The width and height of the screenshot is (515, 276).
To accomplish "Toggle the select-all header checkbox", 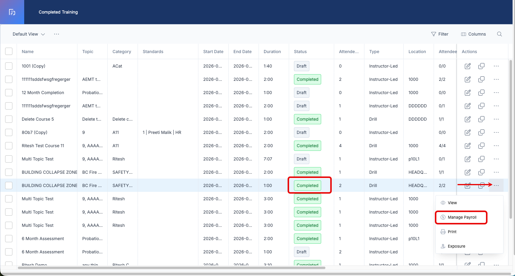I will pos(9,51).
